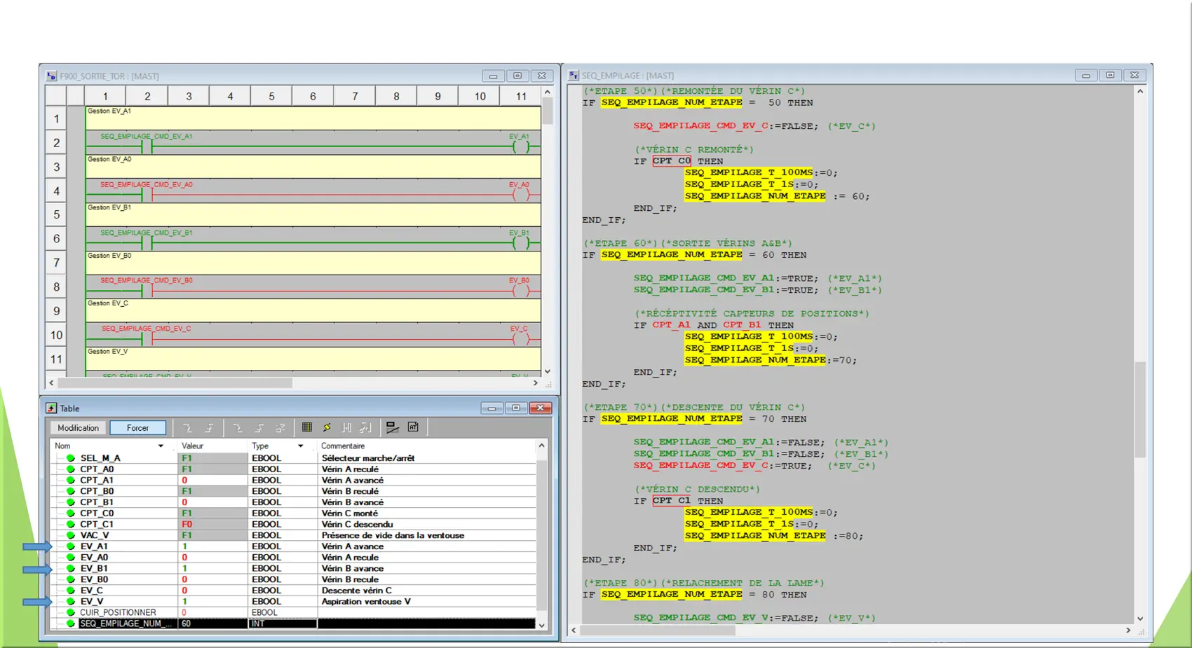1192x648 pixels.
Task: Select the CPT_B0 variable name
Action: [x=97, y=492]
